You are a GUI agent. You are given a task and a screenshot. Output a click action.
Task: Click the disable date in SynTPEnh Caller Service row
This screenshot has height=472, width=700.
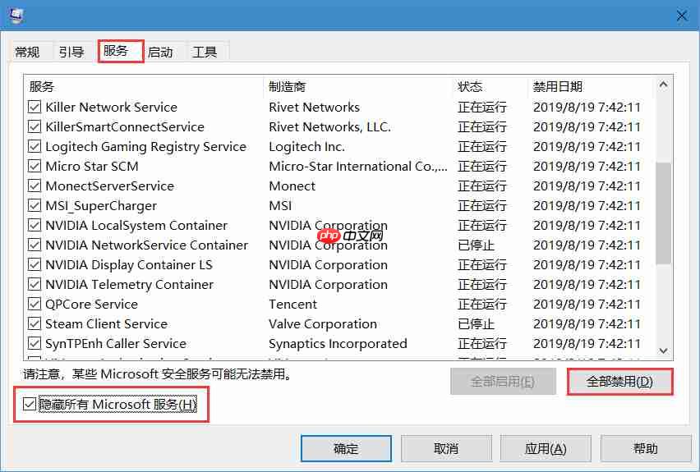pos(587,343)
